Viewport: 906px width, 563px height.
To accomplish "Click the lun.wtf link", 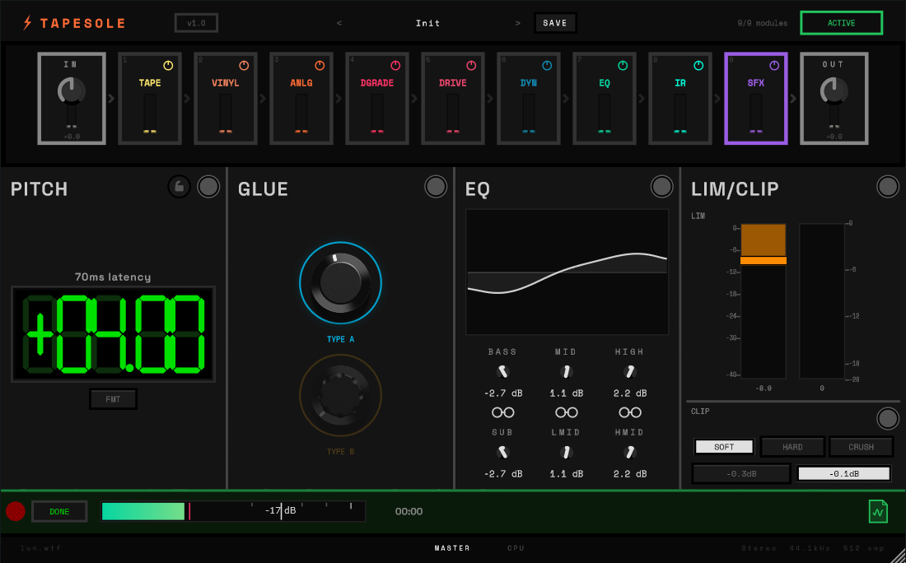I will click(x=40, y=548).
